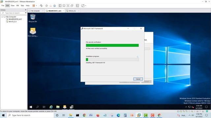211x118 pixels.
Task: Toggle the Library sidebar view icon
Action: (x=60, y=6)
